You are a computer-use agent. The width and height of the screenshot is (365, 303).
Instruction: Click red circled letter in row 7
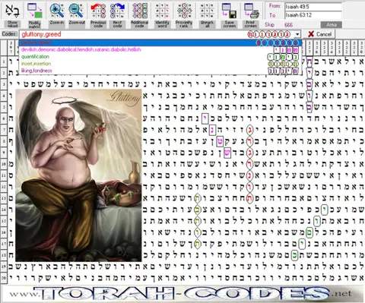[x=249, y=130]
